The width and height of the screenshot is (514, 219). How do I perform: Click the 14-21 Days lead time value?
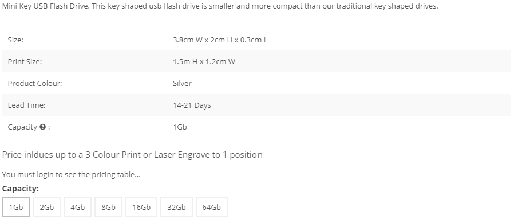point(192,105)
